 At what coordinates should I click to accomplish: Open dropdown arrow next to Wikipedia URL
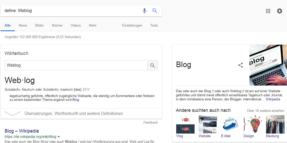[x=58, y=137]
